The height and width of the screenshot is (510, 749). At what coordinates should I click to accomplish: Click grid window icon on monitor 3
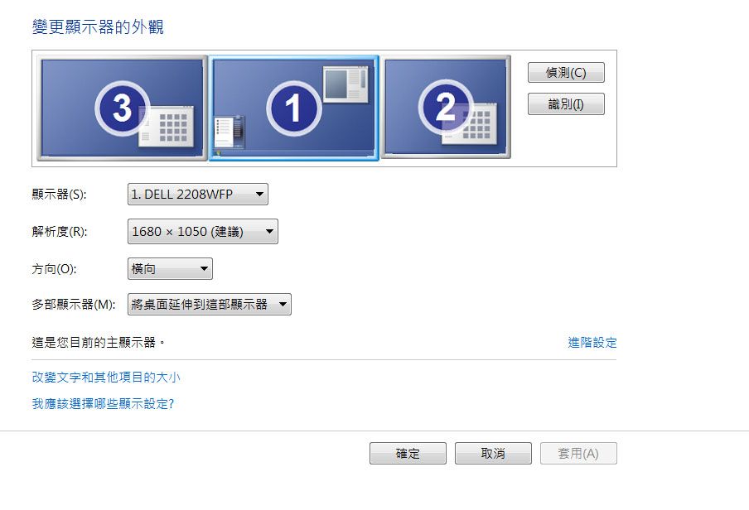(167, 126)
